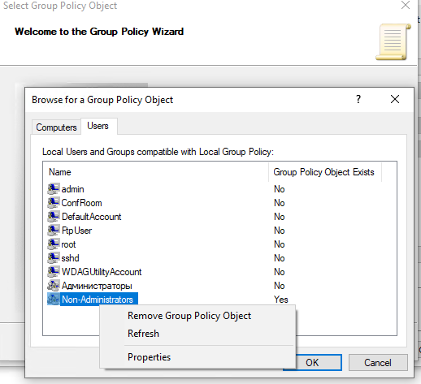Close the Select Group Policy Object window
The height and width of the screenshot is (384, 421).
pyautogui.click(x=406, y=5)
